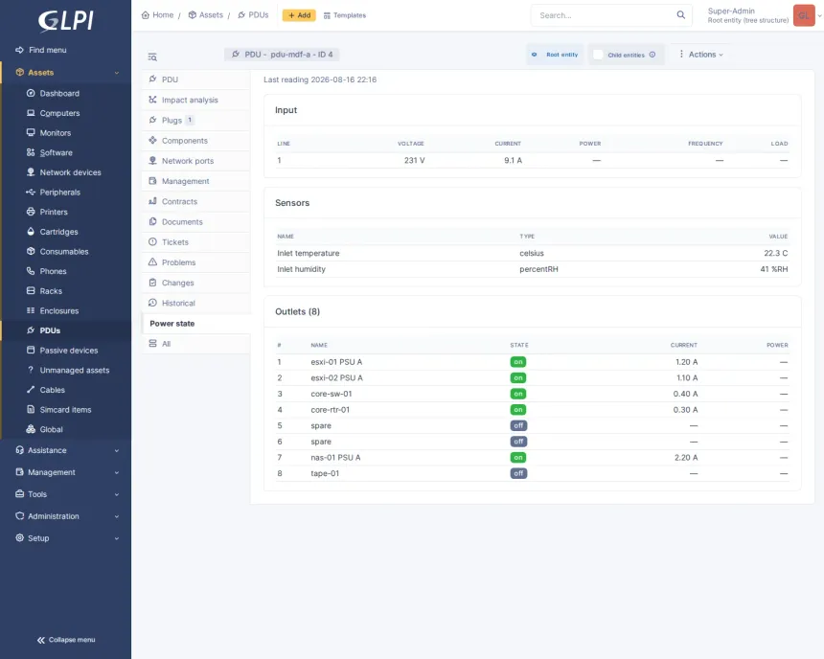Click the Unmanaged assets question icon
Image resolution: width=824 pixels, height=659 pixels.
coord(31,370)
